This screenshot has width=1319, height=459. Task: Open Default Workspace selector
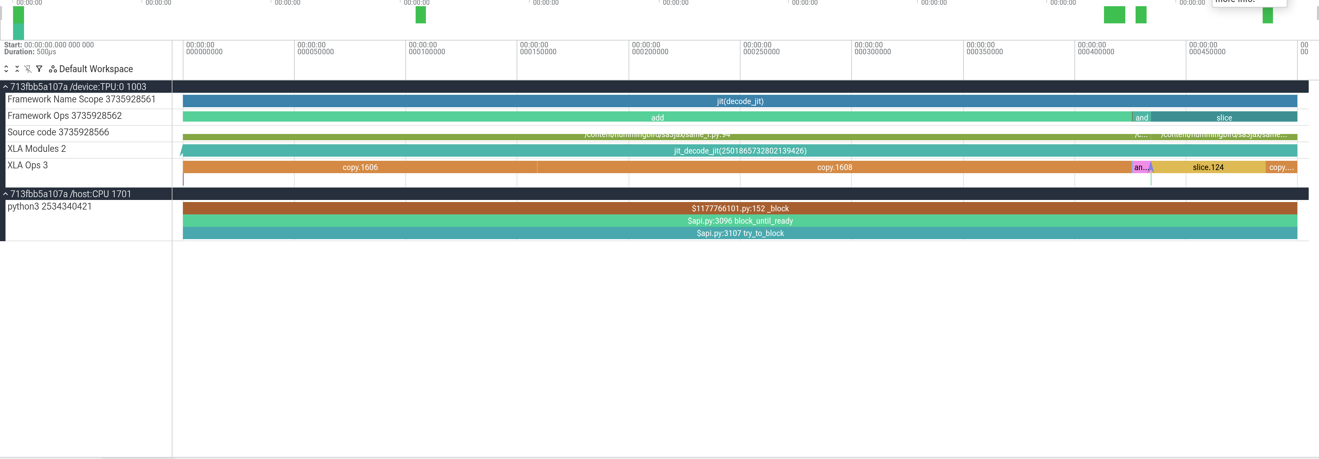(x=96, y=69)
